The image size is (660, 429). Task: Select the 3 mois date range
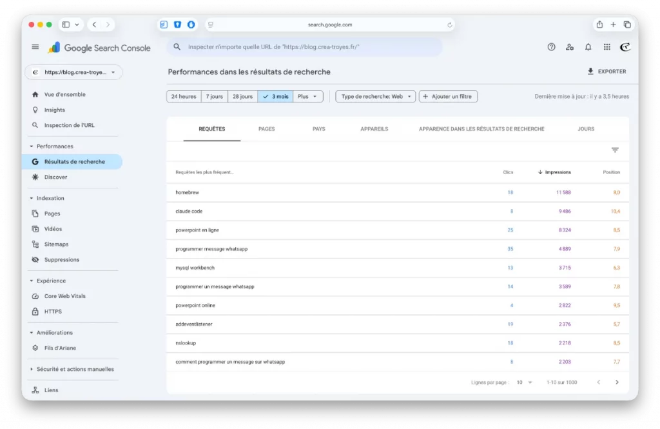[275, 97]
